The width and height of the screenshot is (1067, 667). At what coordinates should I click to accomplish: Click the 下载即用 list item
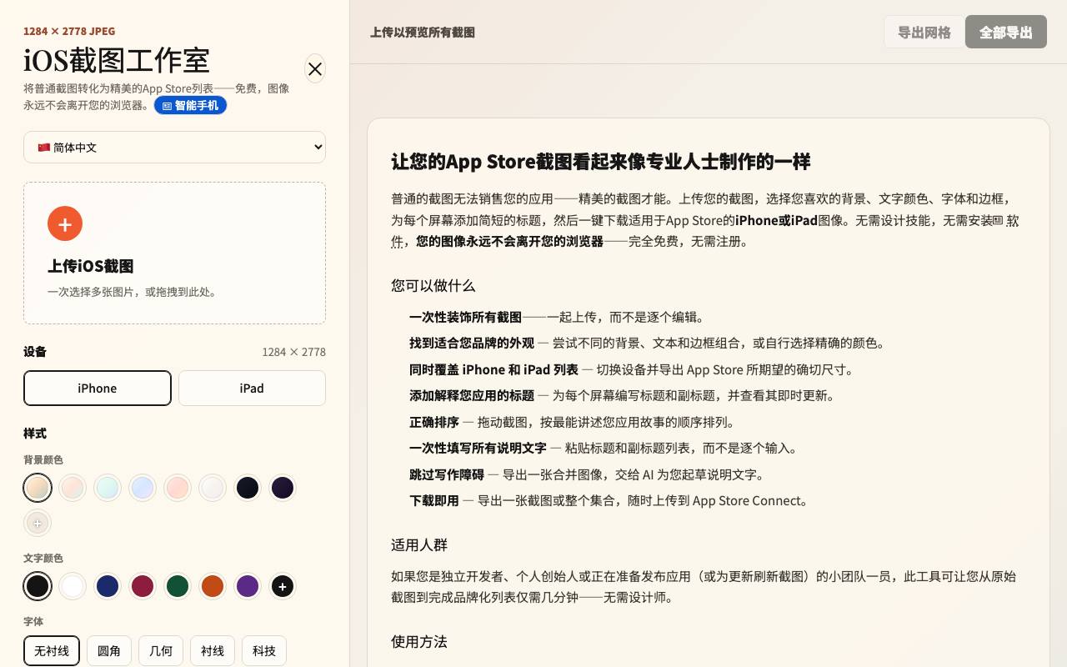611,500
